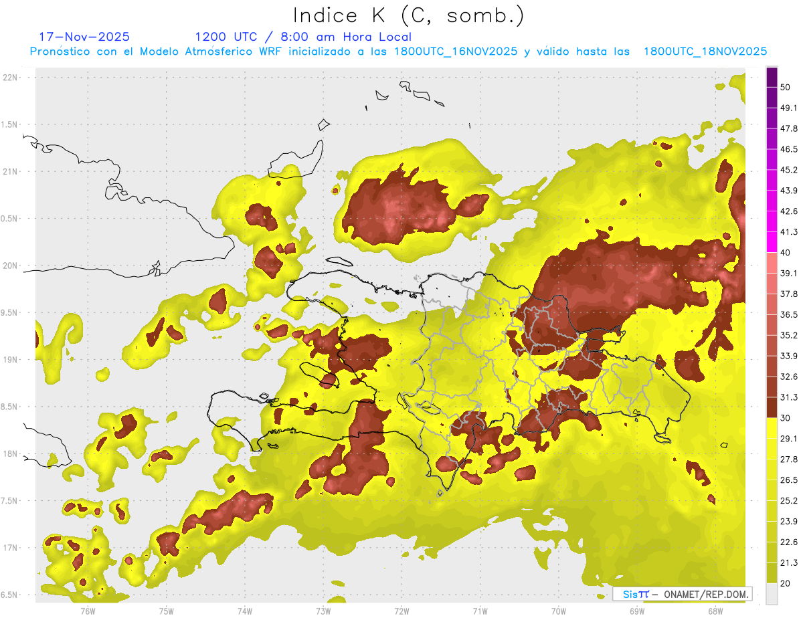Click the '71W' longitude label
Image resolution: width=803 pixels, height=620 pixels.
480,611
